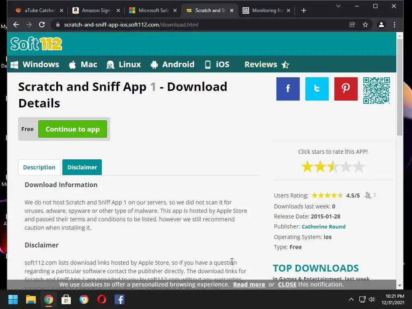Open the clock and date panel

(393, 299)
